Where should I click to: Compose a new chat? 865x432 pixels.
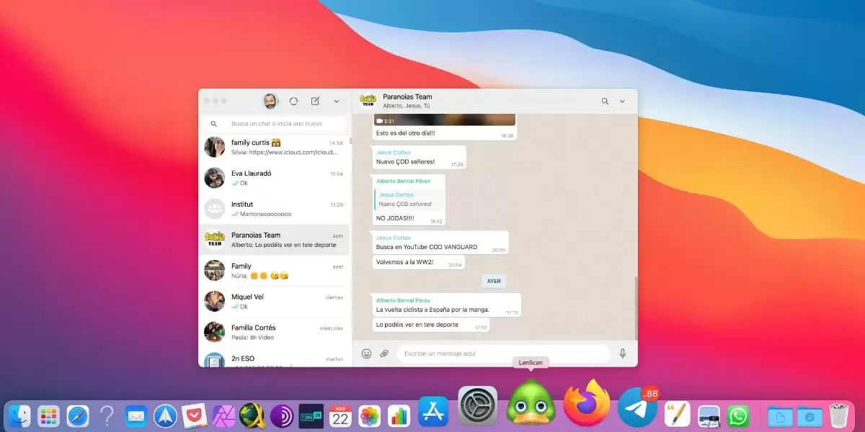tap(314, 101)
